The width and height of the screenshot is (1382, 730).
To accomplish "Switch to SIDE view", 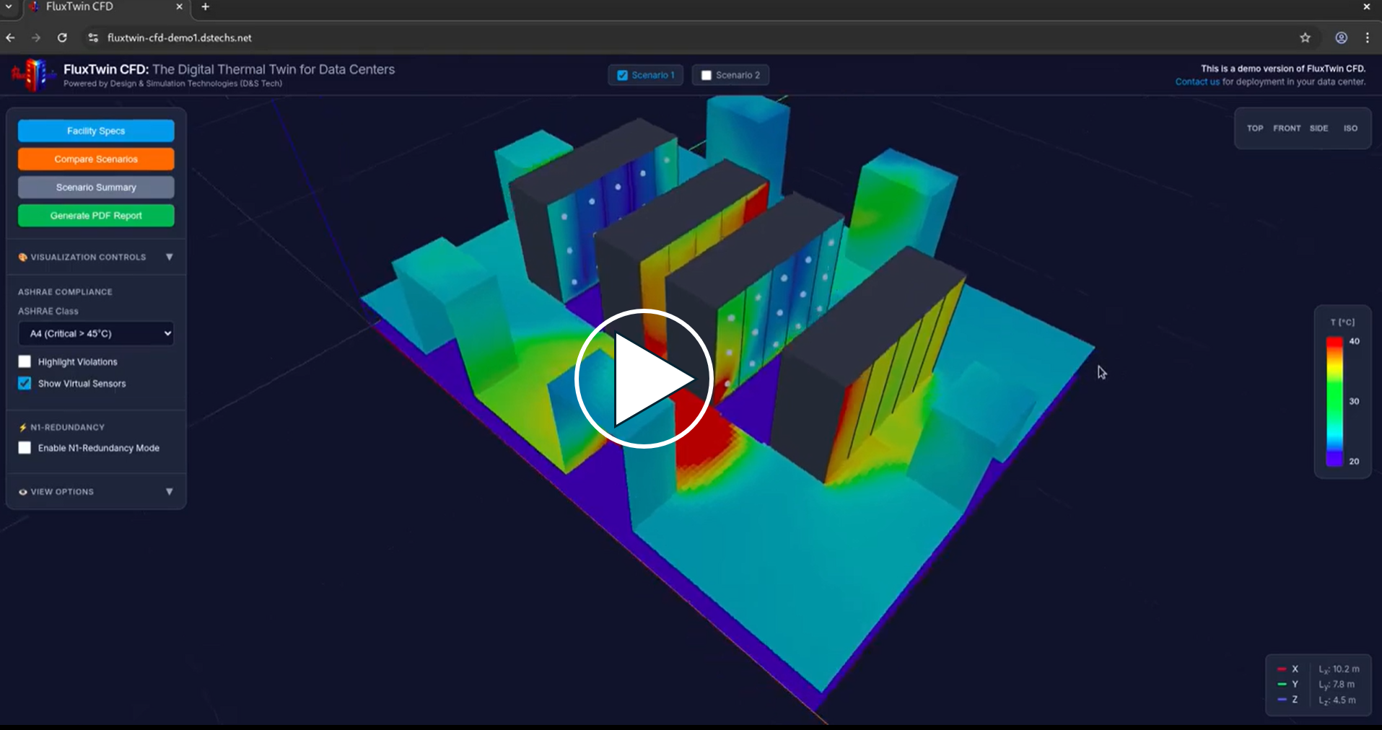I will click(1319, 128).
